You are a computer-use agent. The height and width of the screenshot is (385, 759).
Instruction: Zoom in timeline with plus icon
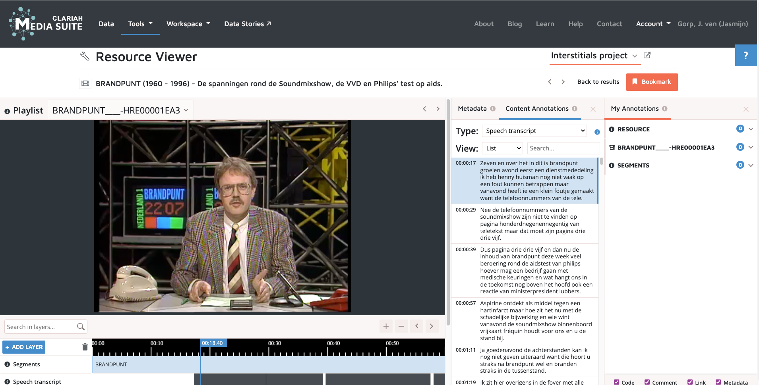coord(386,326)
